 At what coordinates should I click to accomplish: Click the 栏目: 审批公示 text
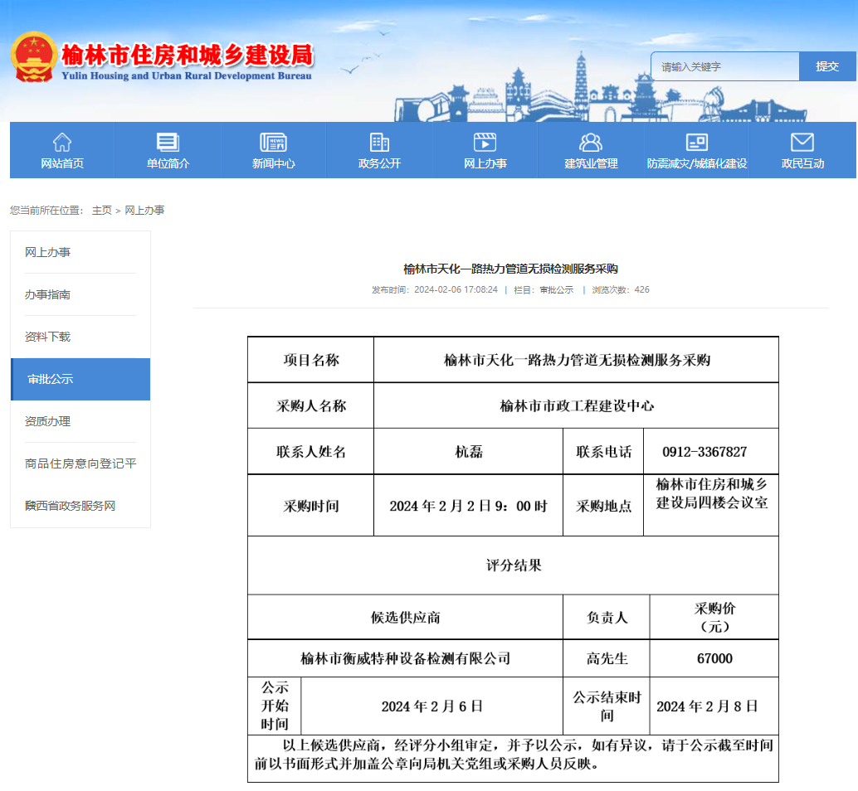(x=544, y=289)
